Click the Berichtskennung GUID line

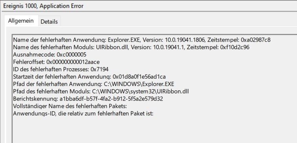click(x=88, y=99)
